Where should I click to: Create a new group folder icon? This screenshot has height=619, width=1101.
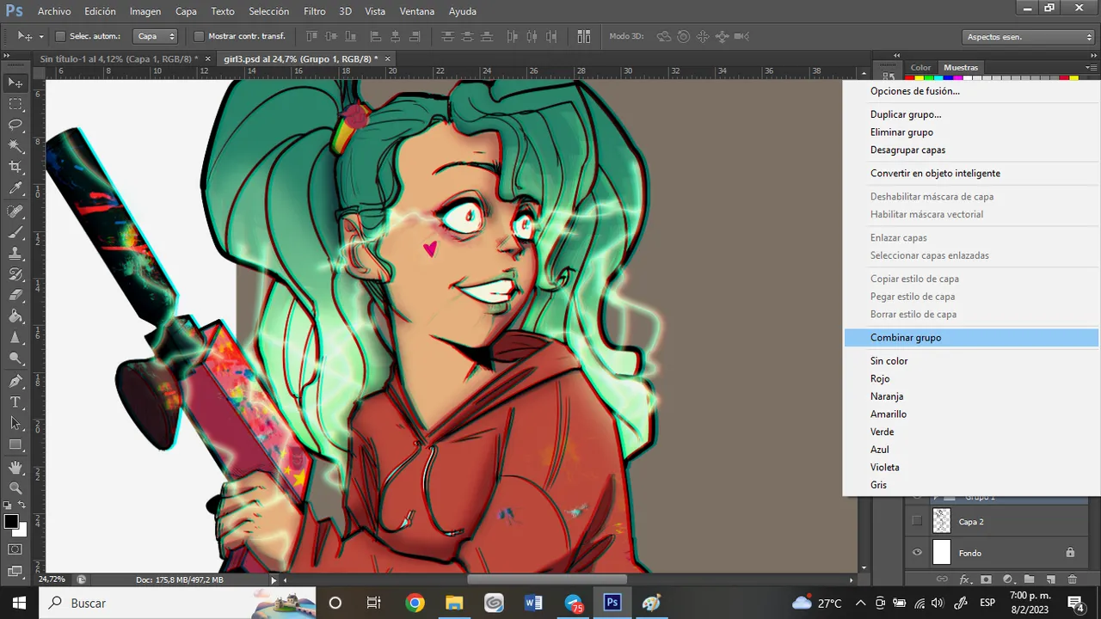click(x=1028, y=579)
